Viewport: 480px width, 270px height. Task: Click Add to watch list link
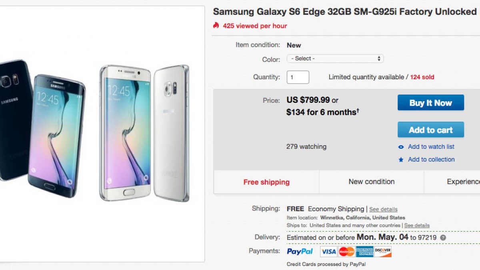[x=431, y=147]
